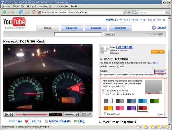The image size is (172, 130).
Task: Play the video with the play button
Action: (x=6, y=115)
